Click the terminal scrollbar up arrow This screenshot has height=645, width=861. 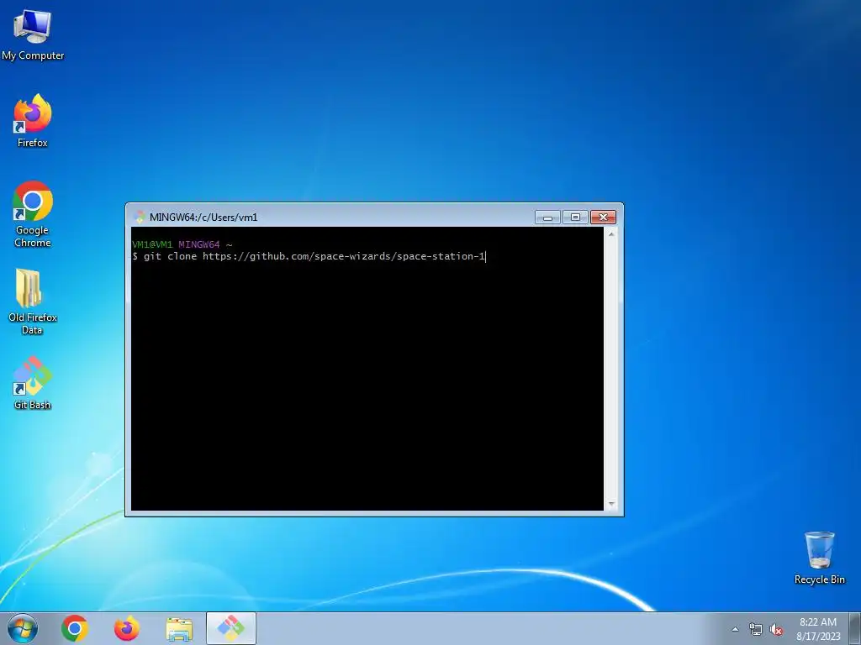(611, 233)
